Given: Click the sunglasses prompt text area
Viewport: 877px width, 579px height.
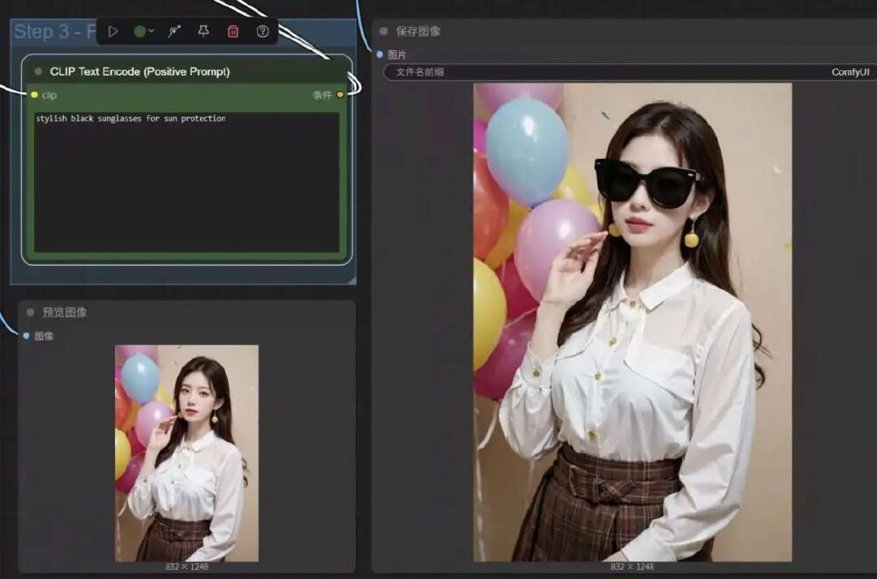Looking at the screenshot, I should (x=184, y=175).
